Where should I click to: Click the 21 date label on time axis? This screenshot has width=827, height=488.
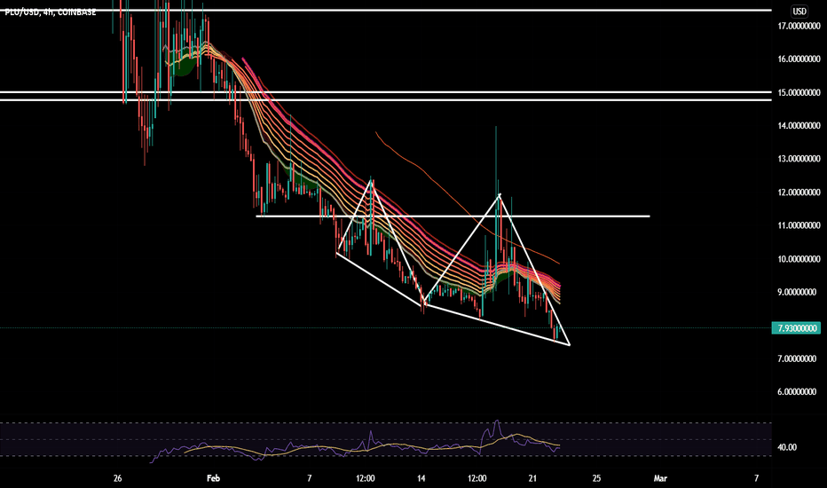pos(532,478)
